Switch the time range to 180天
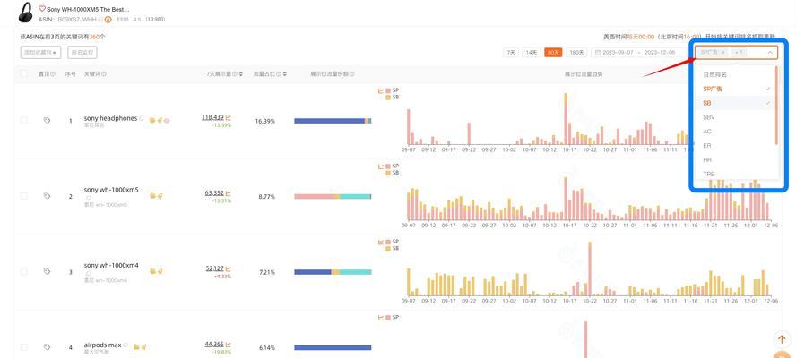The height and width of the screenshot is (358, 796). (x=576, y=52)
